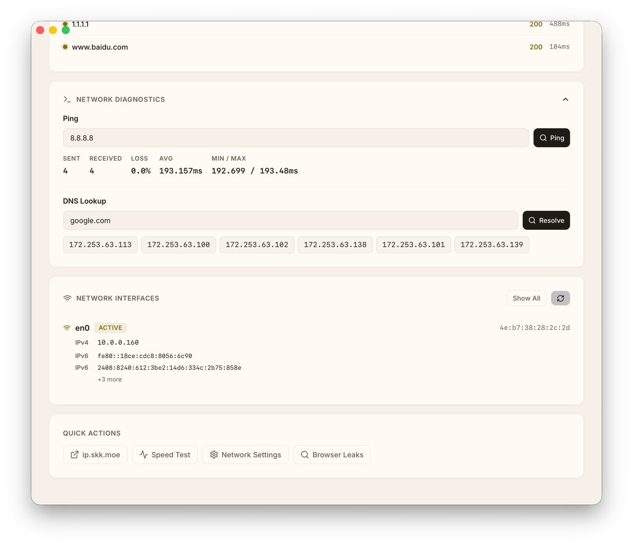Click IPv4 address 10.0.0.160
The width and height of the screenshot is (633, 546).
click(x=118, y=342)
